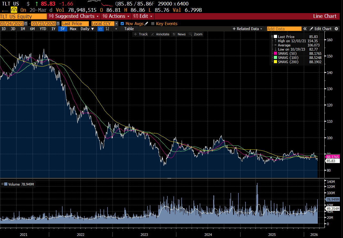
Task: Click the yellow SMAVG (200) color swatch
Action: (x=275, y=62)
